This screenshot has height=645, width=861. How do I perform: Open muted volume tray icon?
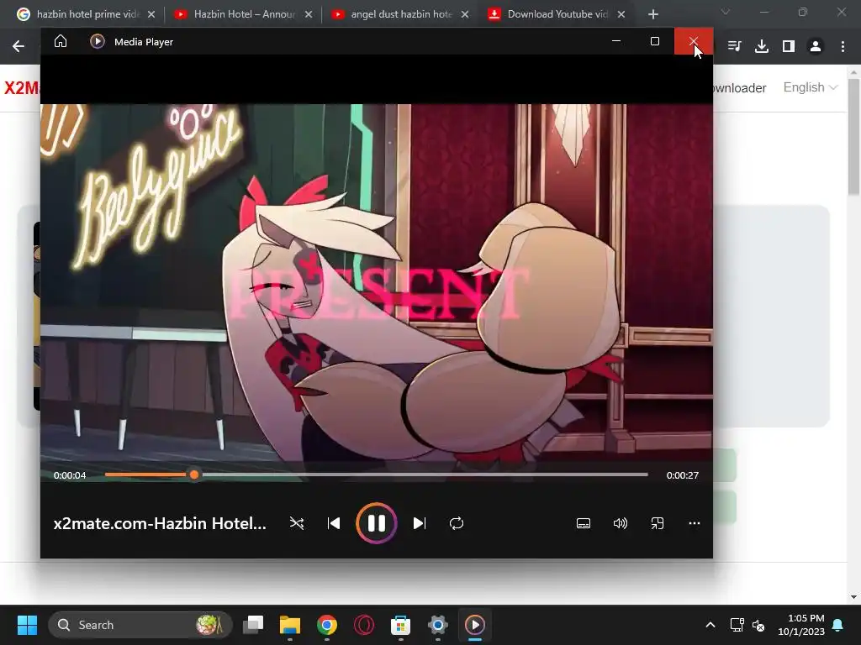coord(759,625)
